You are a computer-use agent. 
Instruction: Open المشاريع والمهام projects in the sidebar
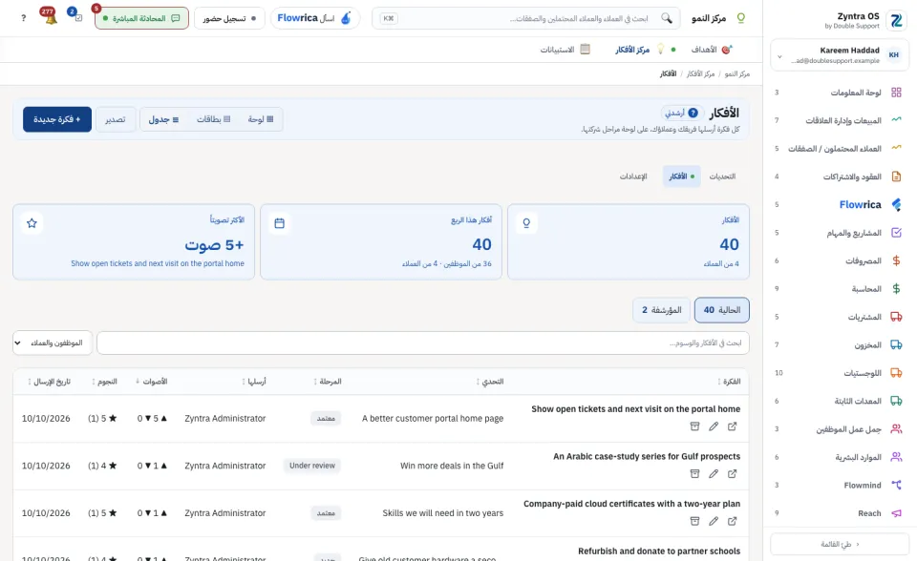840,233
